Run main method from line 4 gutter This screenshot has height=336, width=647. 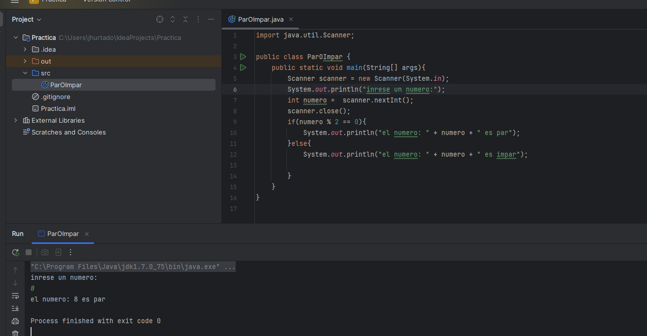[243, 67]
